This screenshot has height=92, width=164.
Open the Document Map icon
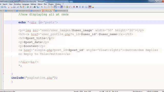[67, 7]
